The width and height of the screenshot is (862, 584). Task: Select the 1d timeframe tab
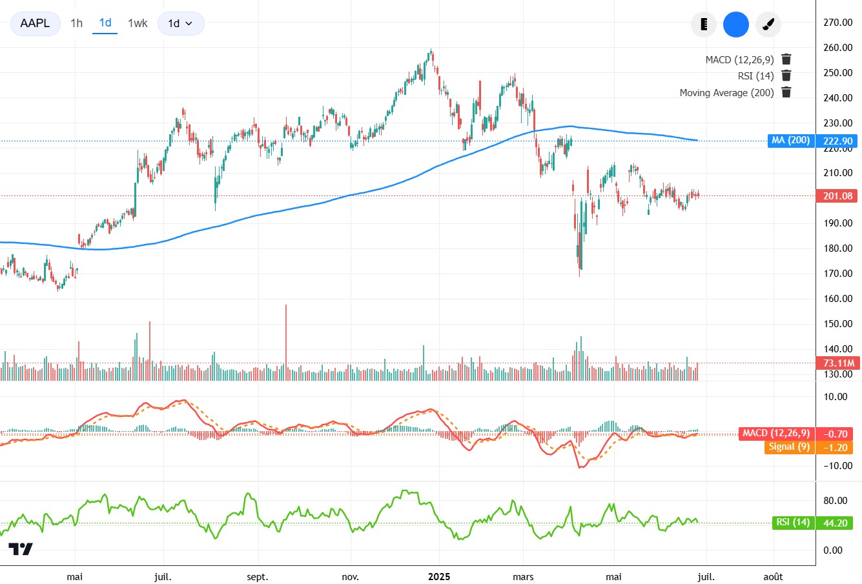(x=105, y=23)
